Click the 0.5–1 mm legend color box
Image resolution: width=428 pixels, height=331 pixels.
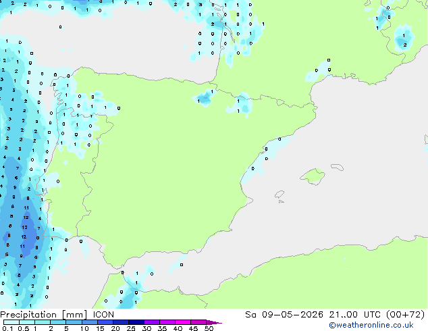point(27,322)
